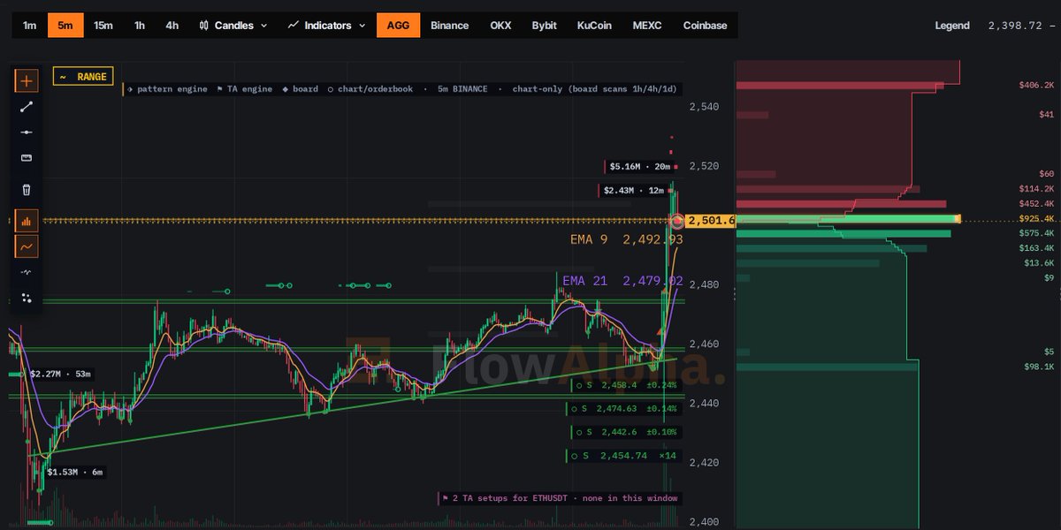Select the trend line drawing tool
Screen dimensions: 1061x530
point(27,107)
